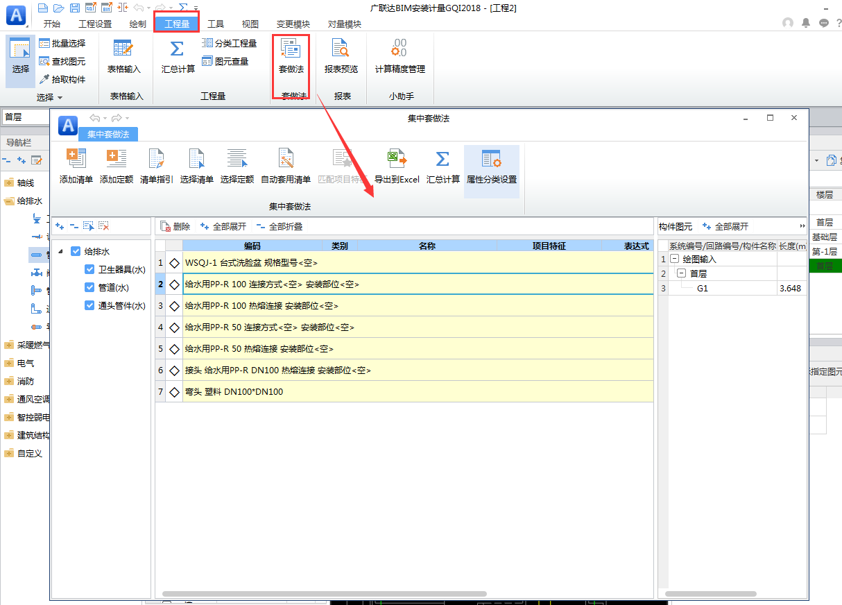This screenshot has height=605, width=842.
Task: Open the 首层 floor dropdown
Action: pyautogui.click(x=24, y=117)
